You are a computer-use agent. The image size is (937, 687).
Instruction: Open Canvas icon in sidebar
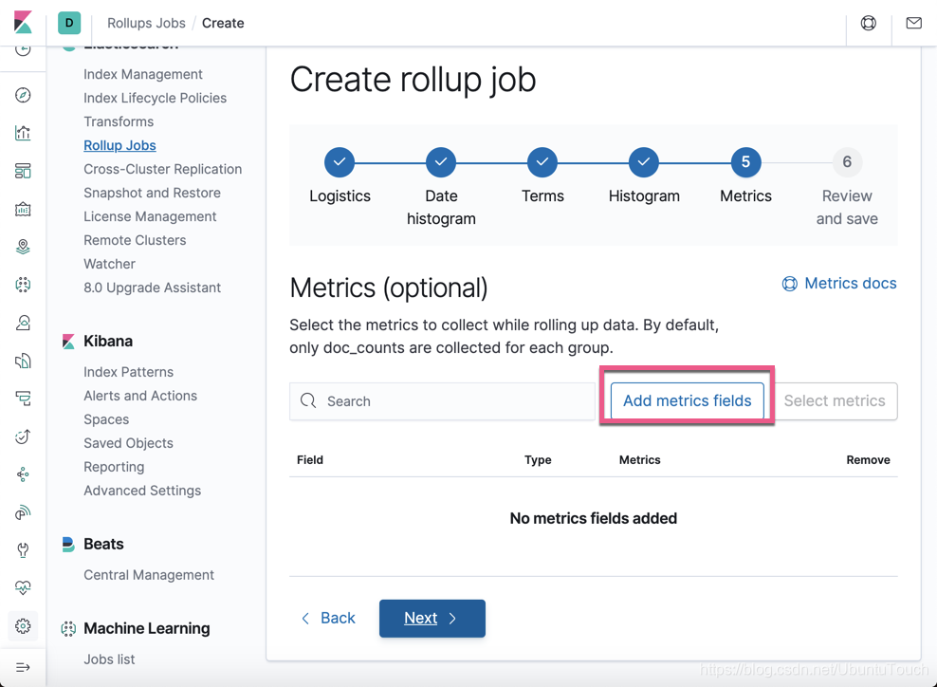point(23,209)
